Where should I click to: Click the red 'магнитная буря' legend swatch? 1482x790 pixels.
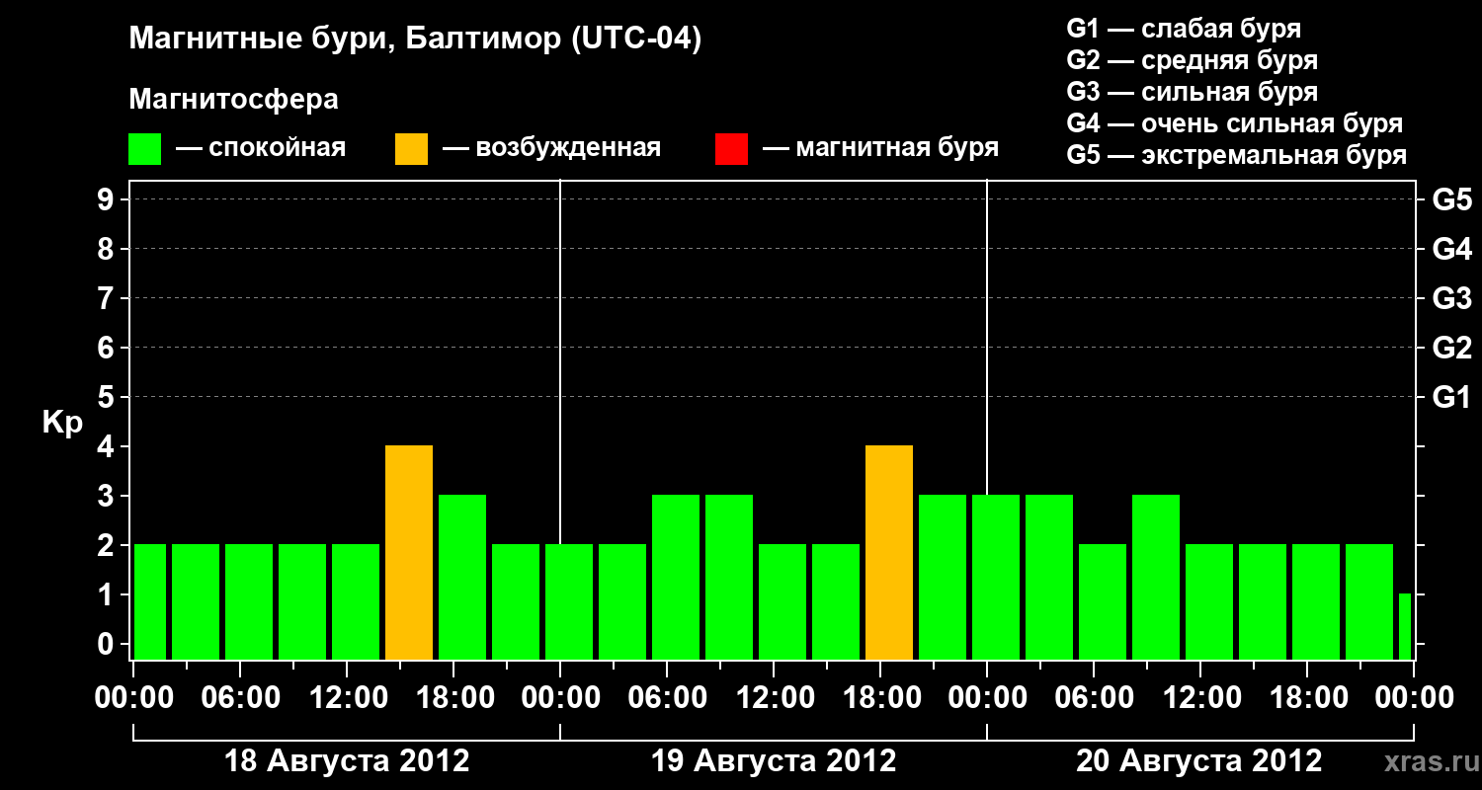pyautogui.click(x=731, y=149)
